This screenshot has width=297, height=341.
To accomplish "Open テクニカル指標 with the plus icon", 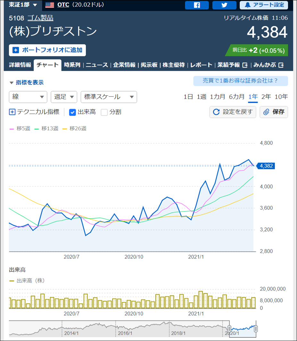I will tap(12, 112).
